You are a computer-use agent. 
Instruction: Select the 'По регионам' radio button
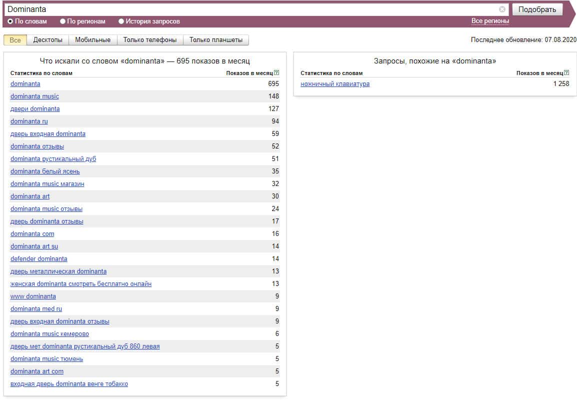click(x=63, y=21)
